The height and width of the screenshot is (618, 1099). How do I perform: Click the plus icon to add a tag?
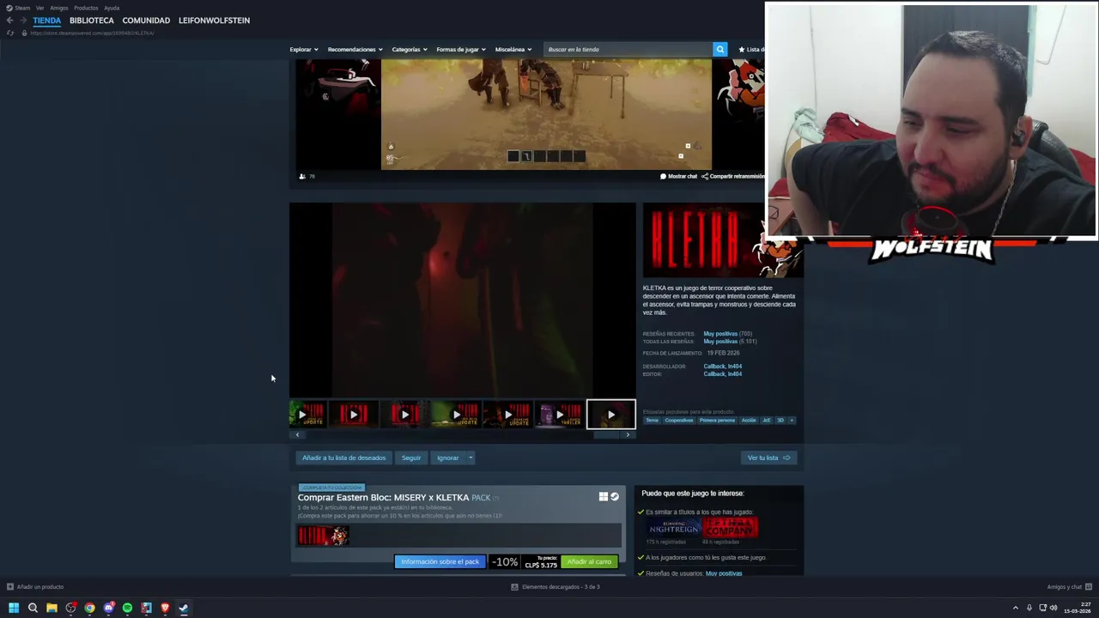coord(792,421)
